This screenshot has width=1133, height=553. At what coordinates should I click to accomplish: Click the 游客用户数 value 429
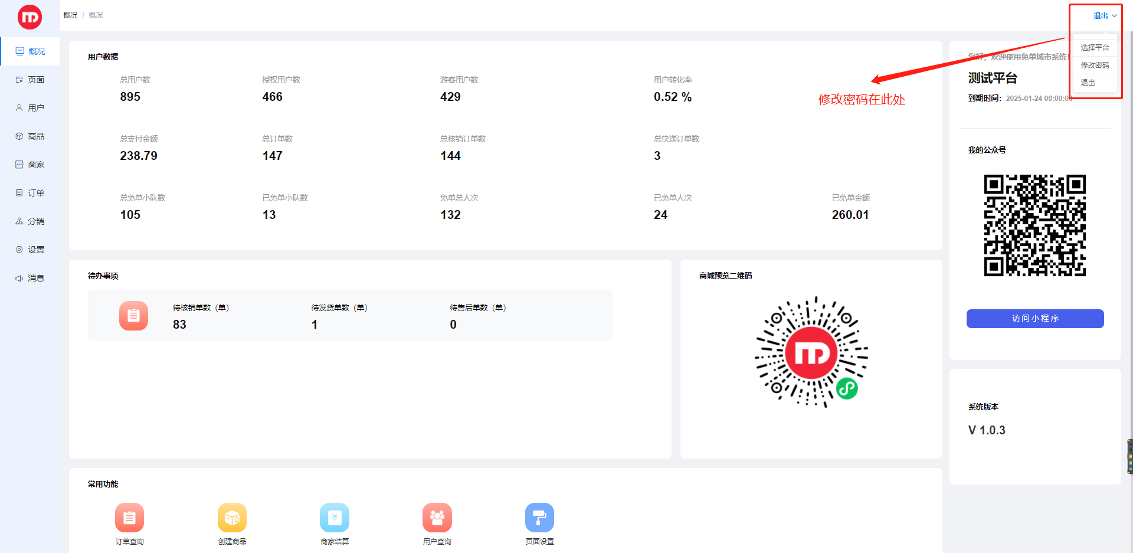click(x=450, y=97)
